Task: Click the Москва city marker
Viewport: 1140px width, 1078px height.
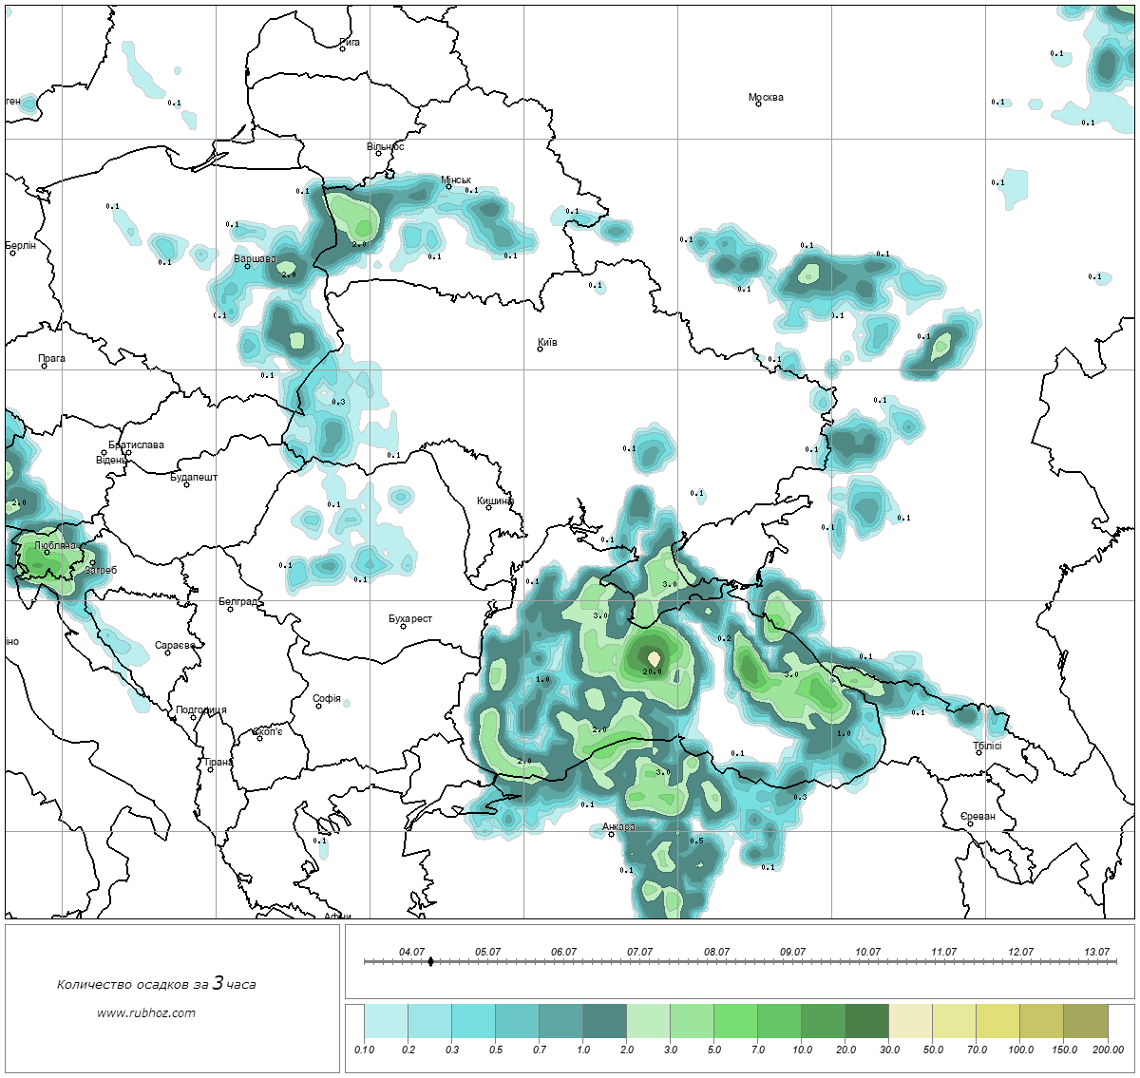Action: tap(758, 104)
